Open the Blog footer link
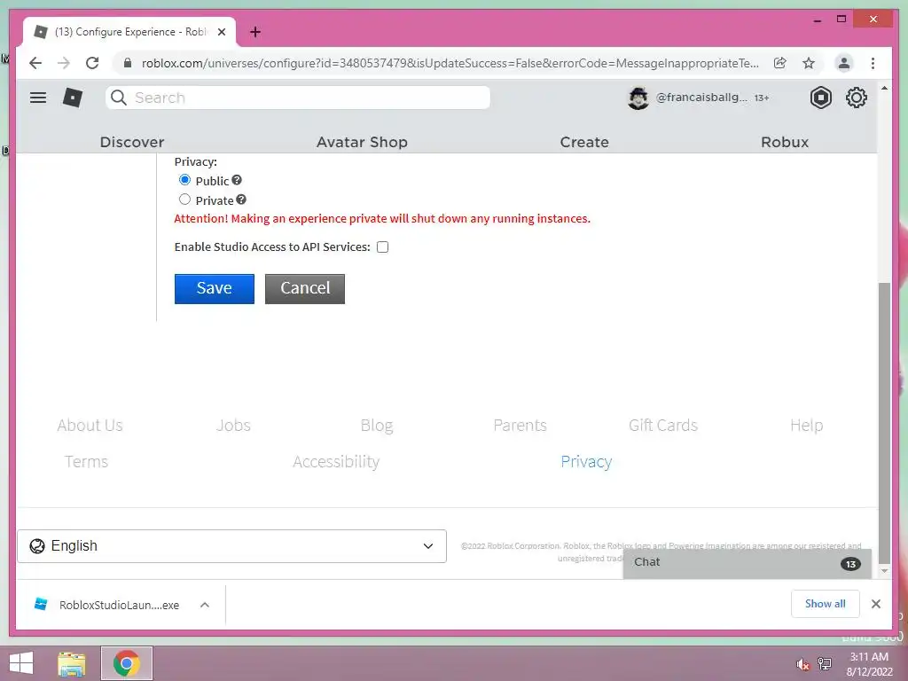The width and height of the screenshot is (908, 681). click(x=377, y=426)
